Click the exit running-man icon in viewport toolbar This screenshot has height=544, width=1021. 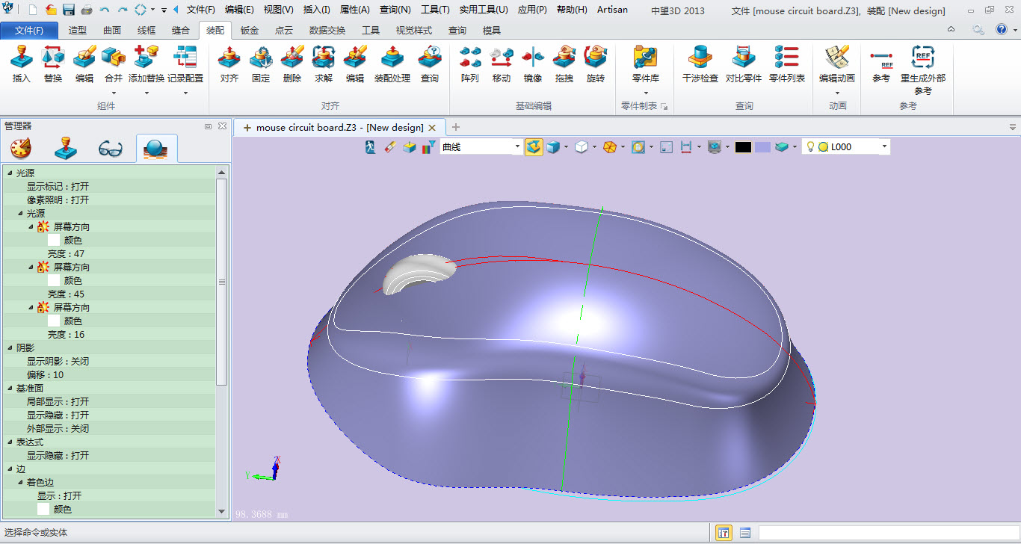click(x=370, y=147)
